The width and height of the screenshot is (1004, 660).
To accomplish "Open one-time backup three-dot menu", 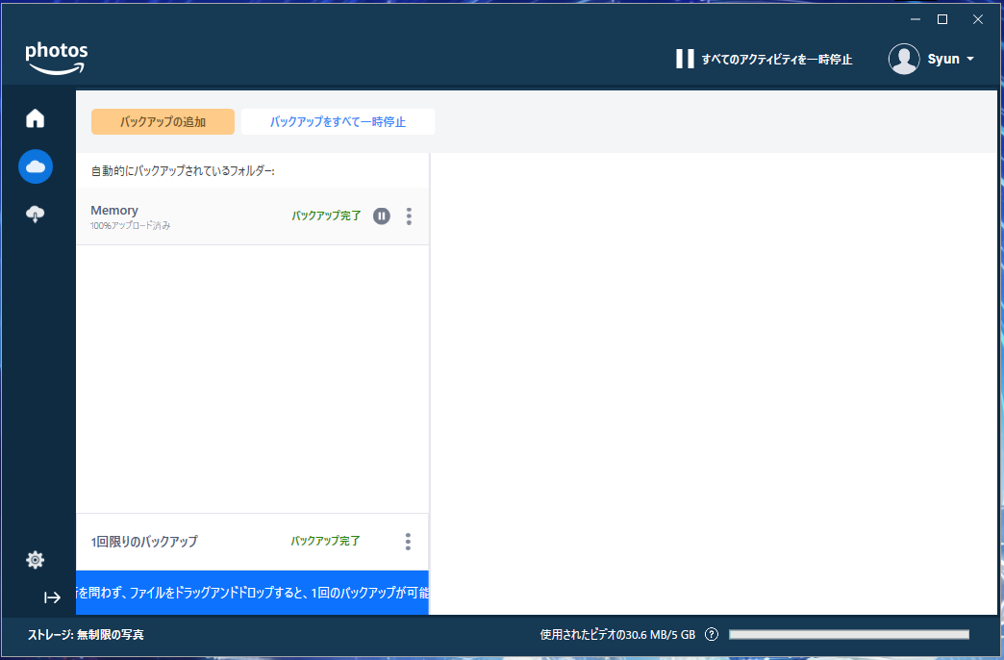I will pos(408,542).
